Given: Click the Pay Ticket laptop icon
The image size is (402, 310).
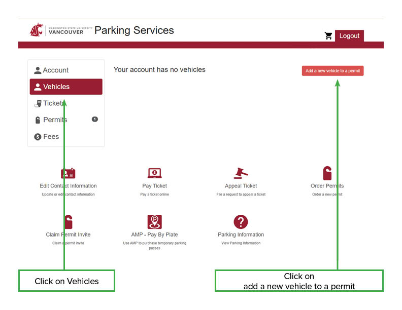Looking at the screenshot, I should [155, 173].
